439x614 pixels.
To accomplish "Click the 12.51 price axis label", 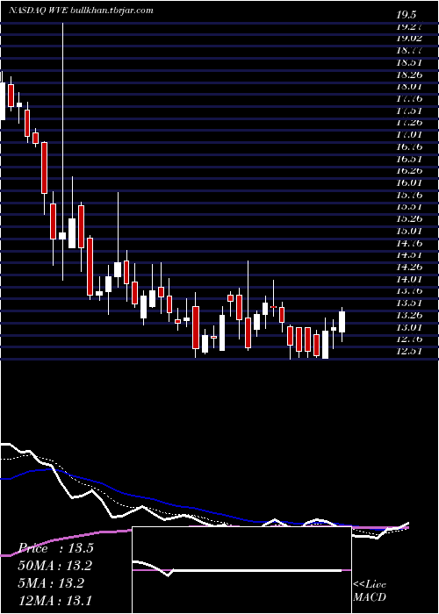I will point(409,351).
